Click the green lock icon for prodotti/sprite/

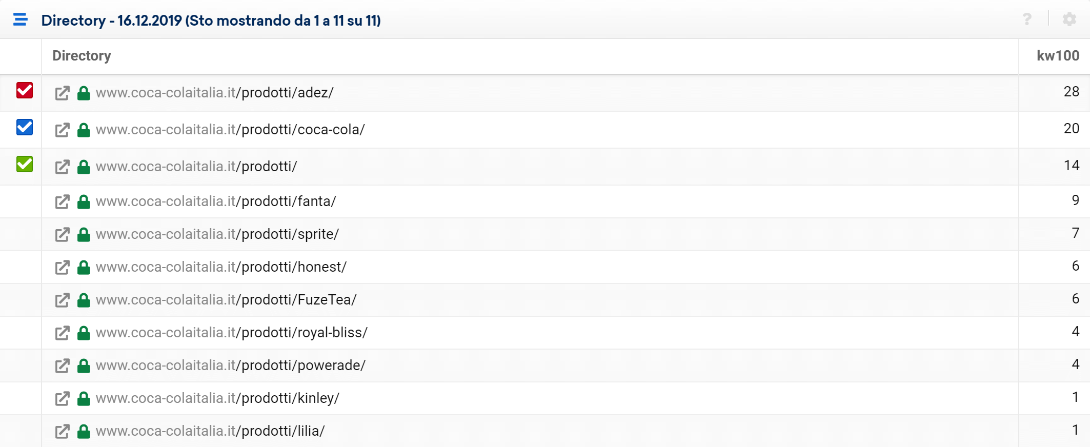pyautogui.click(x=84, y=235)
